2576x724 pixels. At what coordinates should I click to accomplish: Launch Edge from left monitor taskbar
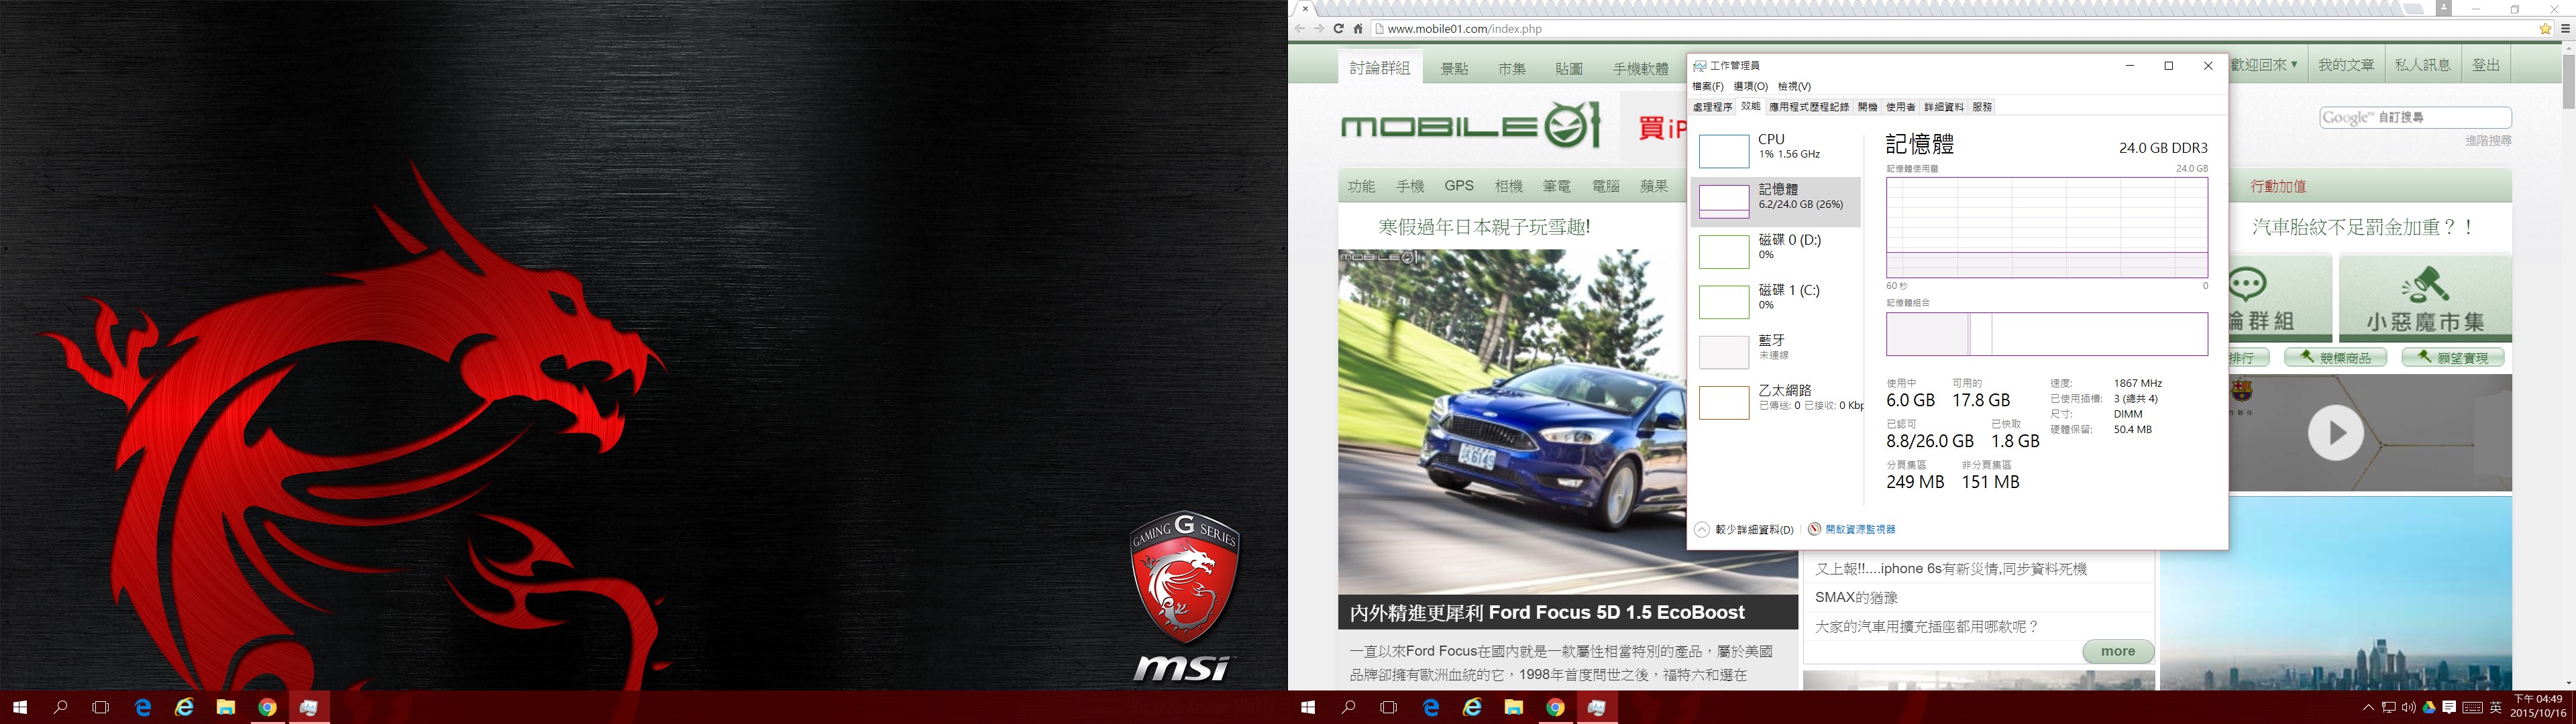coord(143,707)
